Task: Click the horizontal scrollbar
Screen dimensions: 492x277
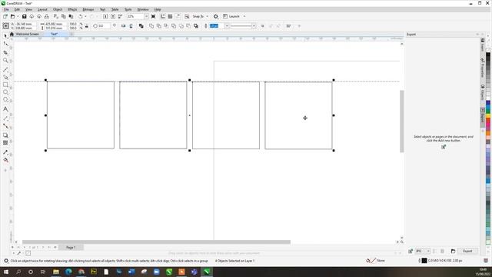Action: click(x=156, y=242)
